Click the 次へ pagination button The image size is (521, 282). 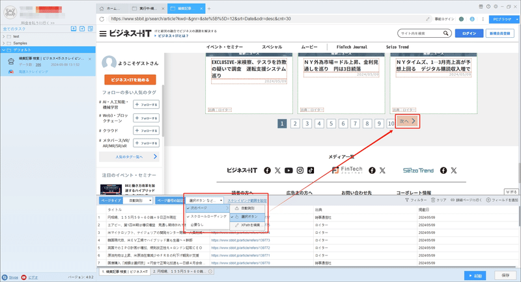[408, 121]
